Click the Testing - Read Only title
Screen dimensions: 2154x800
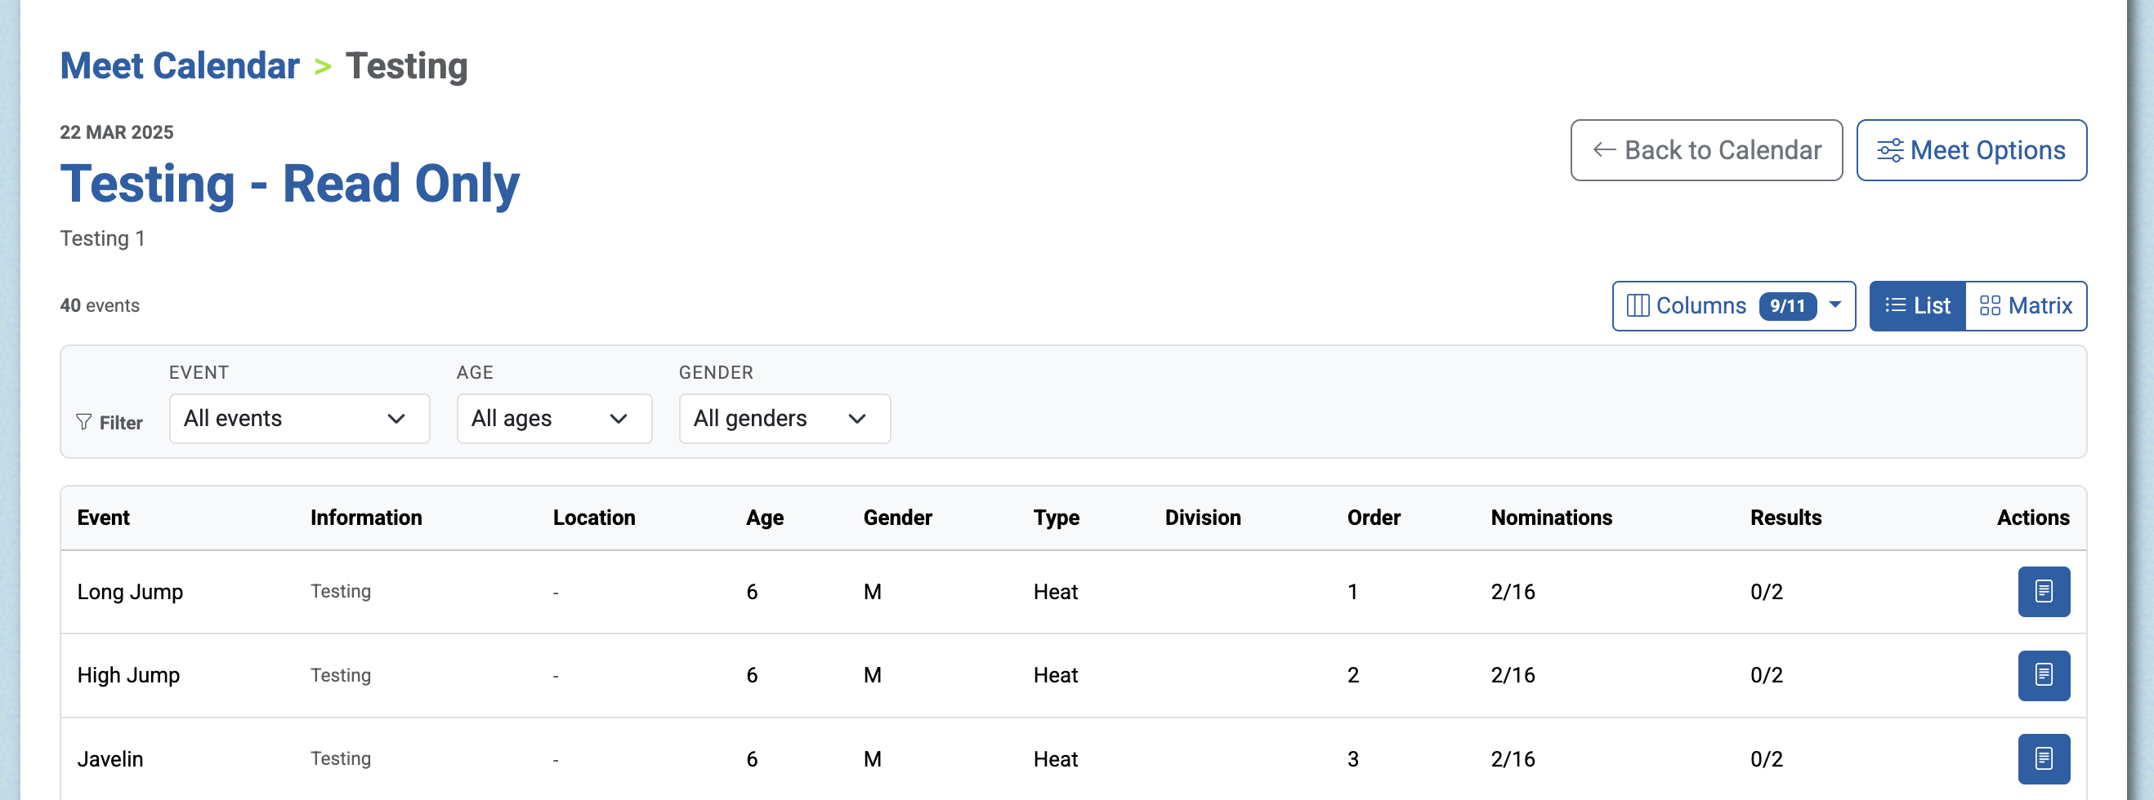click(x=289, y=184)
